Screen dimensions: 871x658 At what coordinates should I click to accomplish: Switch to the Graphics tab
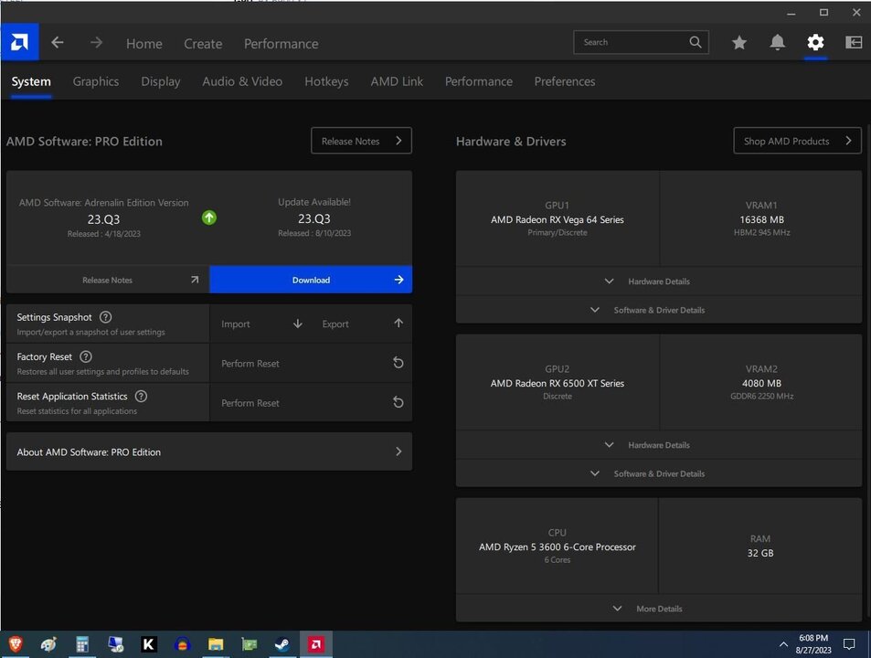tap(96, 81)
